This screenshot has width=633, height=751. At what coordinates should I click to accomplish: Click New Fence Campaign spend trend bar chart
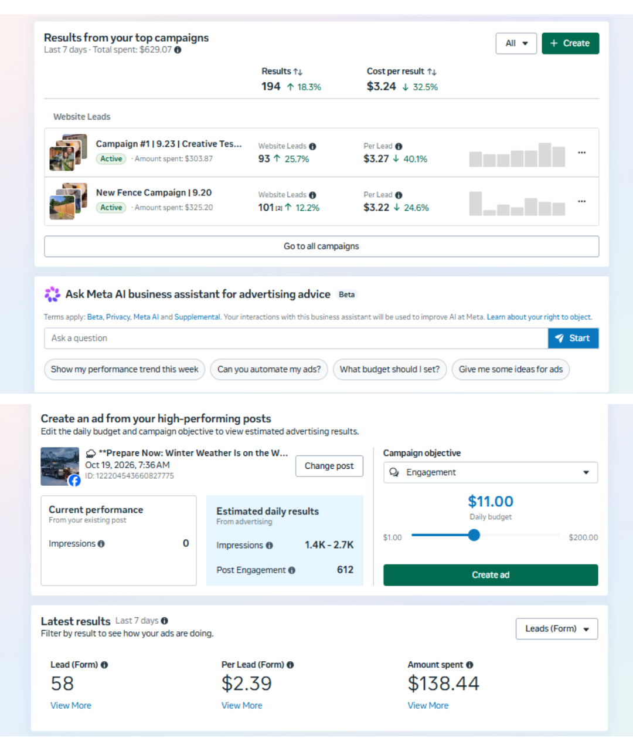[x=517, y=204]
